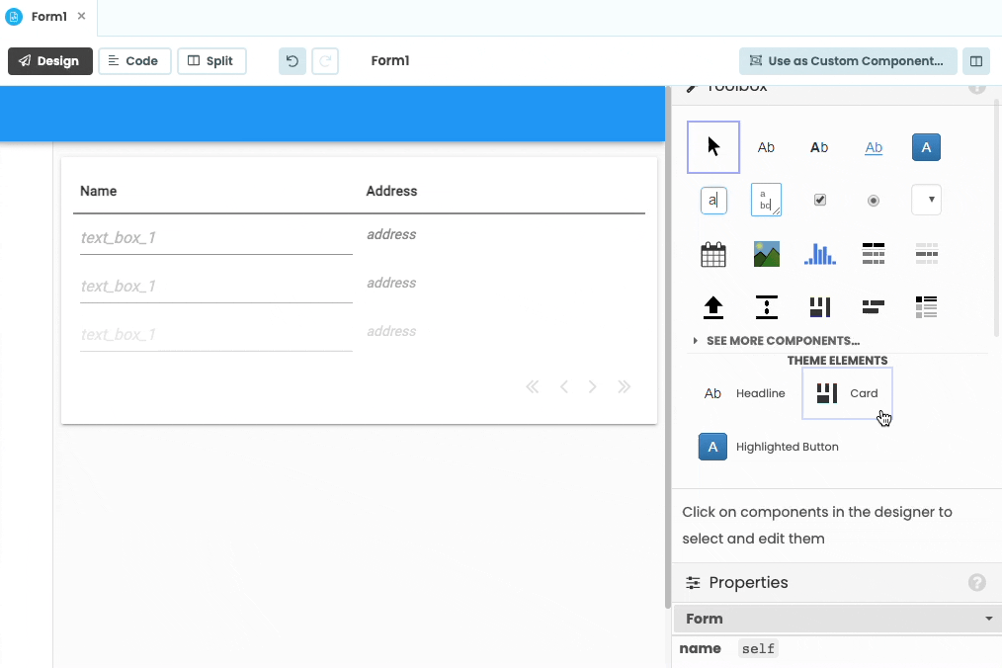Click the second row text_box_1 field
The width and height of the screenshot is (1002, 668).
tap(216, 287)
